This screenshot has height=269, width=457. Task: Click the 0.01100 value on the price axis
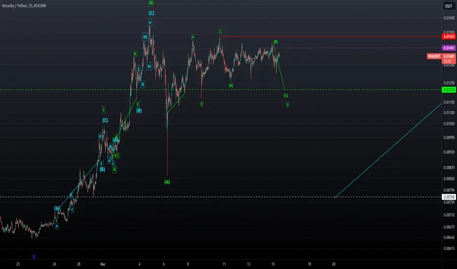pyautogui.click(x=449, y=112)
